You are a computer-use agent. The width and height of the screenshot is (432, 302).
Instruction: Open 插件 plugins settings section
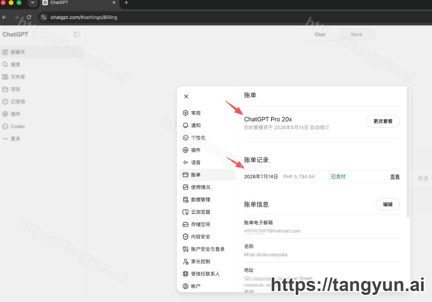(207, 150)
